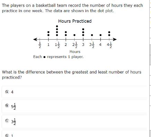Click the top dot above 3

(83, 29)
